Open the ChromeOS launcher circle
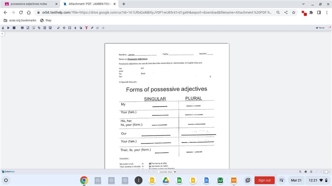 pyautogui.click(x=6, y=180)
